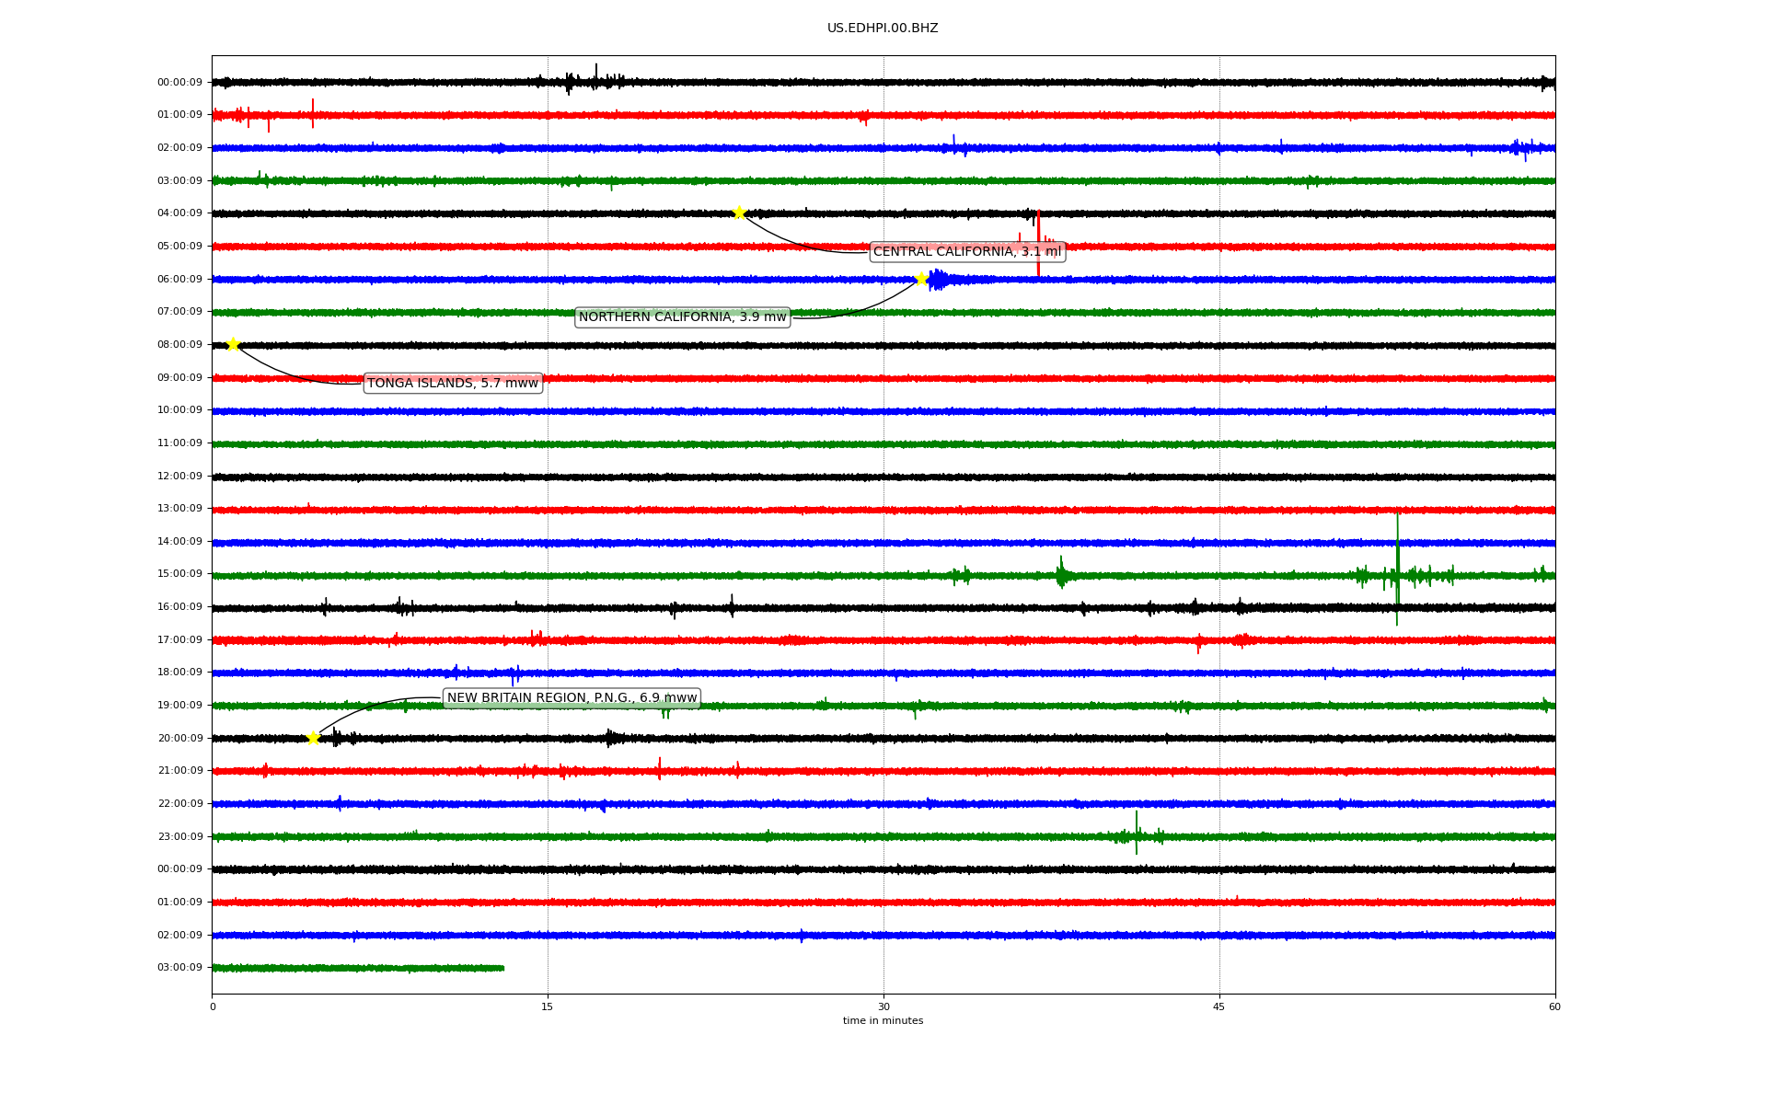Screen dimensions: 1767x1104
Task: Click the NORTHERN CALIFORNIA, 3.9 mw label
Action: click(682, 316)
